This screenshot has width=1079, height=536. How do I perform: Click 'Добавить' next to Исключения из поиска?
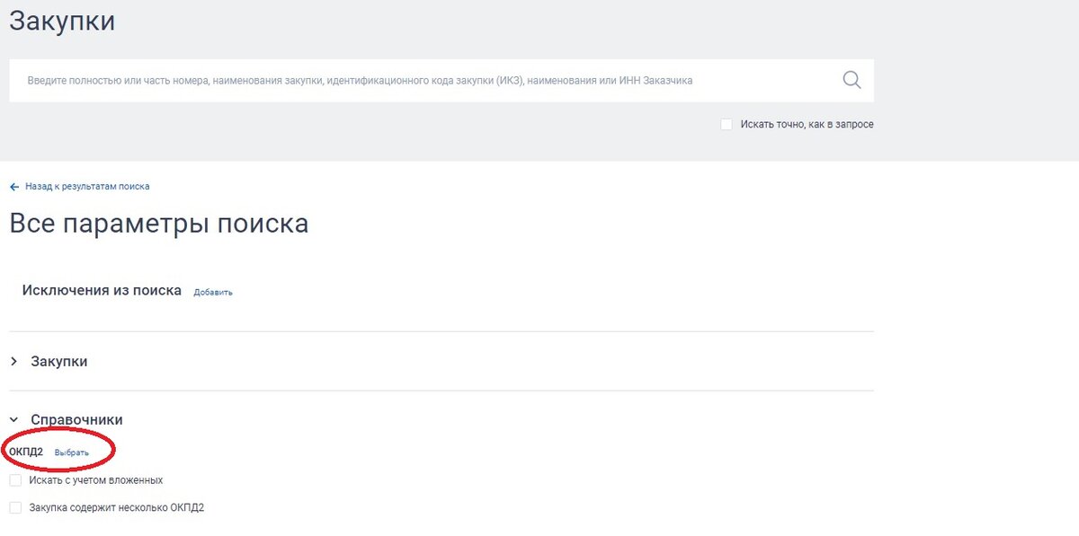[x=213, y=293]
